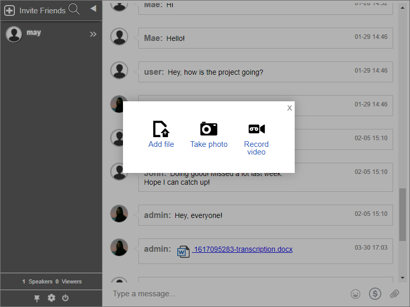Open the 1617095283-transcription.docx file link
This screenshot has width=410, height=307.
(243, 249)
